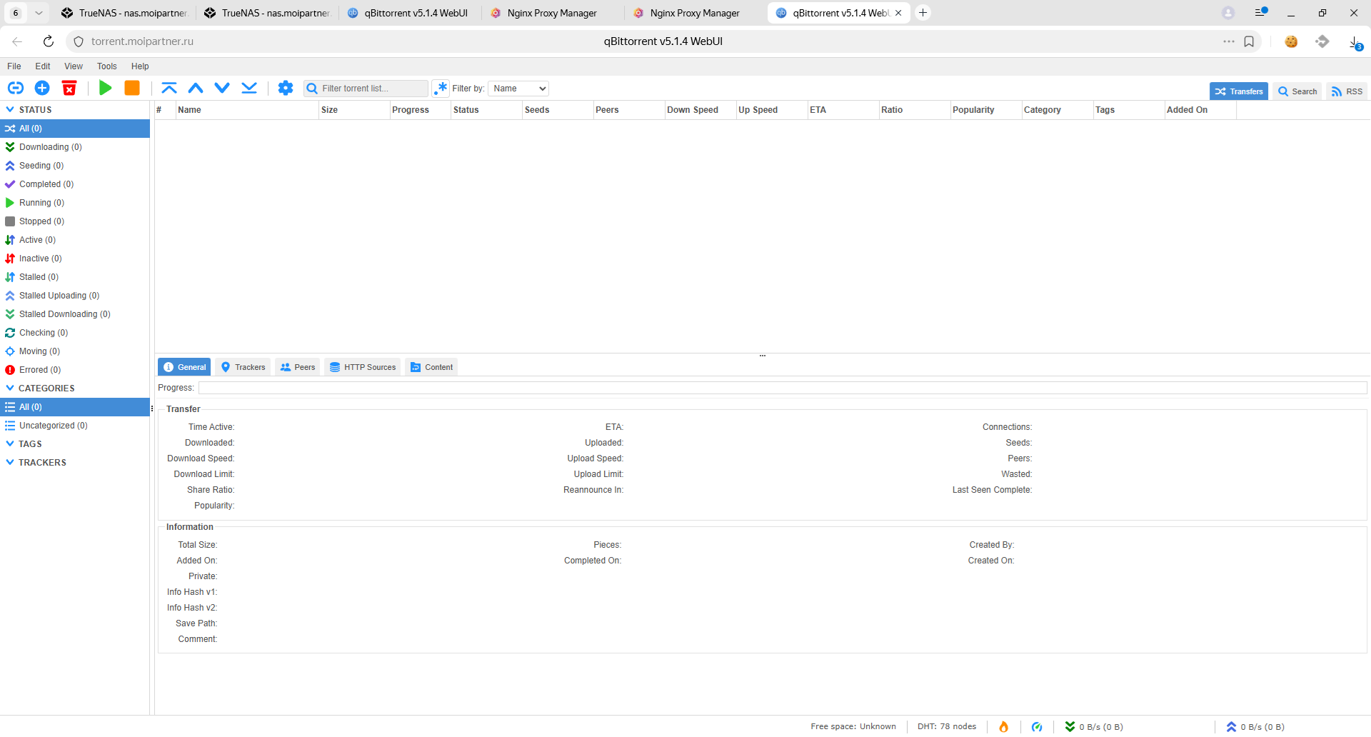Toggle alternative speed limits in status bar
This screenshot has width=1371, height=737.
tap(1037, 726)
